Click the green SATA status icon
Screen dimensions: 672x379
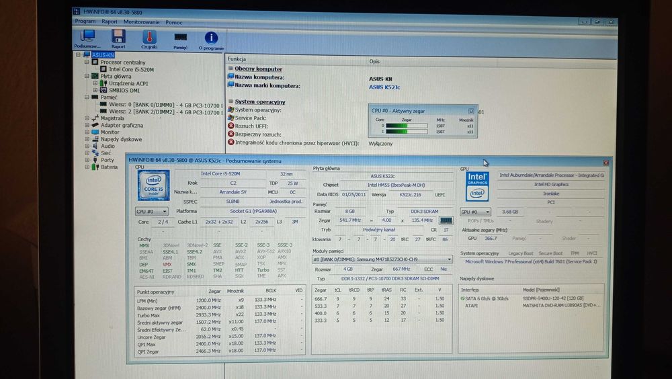(x=462, y=298)
